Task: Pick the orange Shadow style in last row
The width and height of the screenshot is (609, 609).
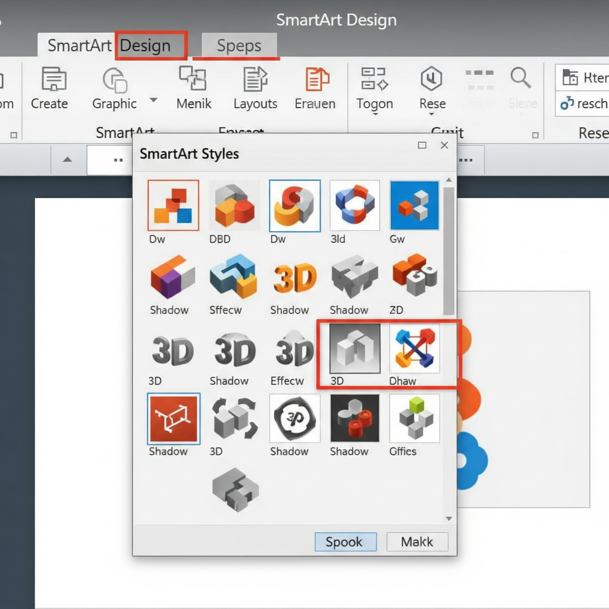Action: (x=174, y=419)
